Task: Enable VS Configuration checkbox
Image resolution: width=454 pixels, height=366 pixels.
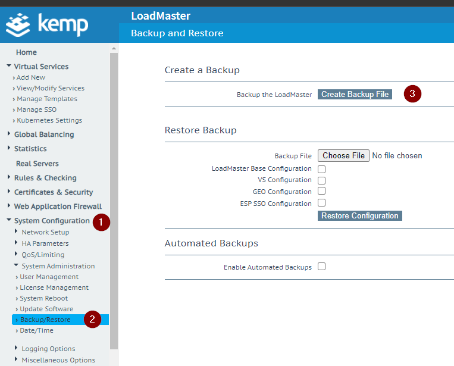Action: click(321, 180)
